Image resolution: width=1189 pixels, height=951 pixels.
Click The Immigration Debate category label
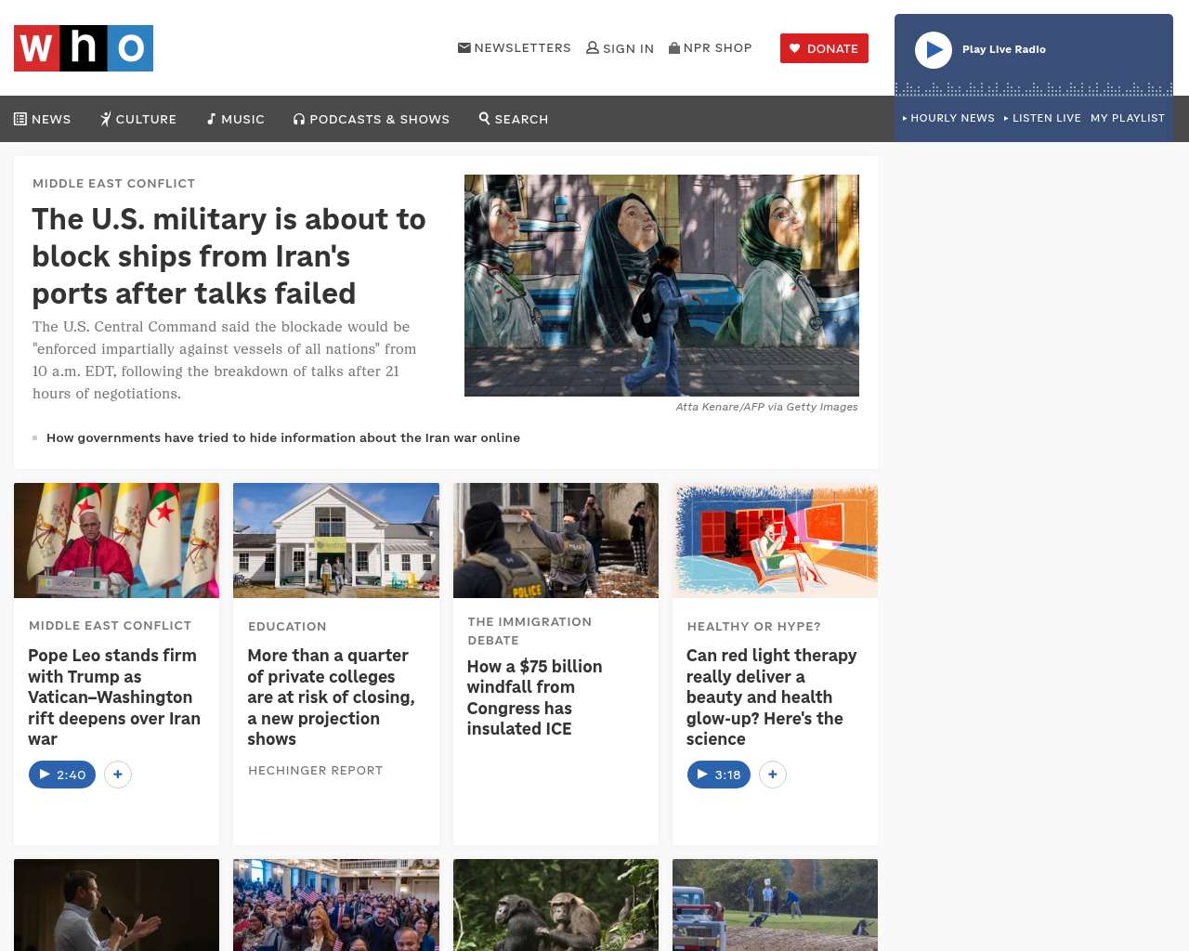tap(529, 631)
